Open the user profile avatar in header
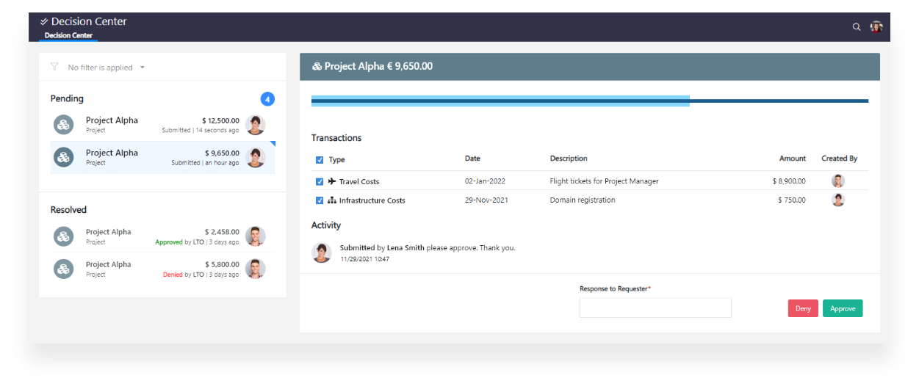Image resolution: width=919 pixels, height=389 pixels. pos(876,27)
